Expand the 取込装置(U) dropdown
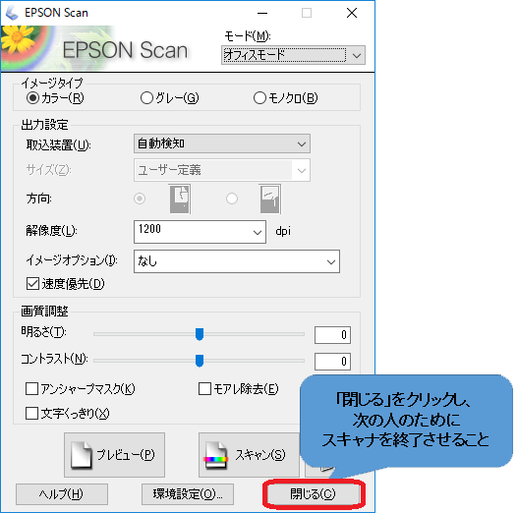The width and height of the screenshot is (517, 513). pyautogui.click(x=222, y=143)
